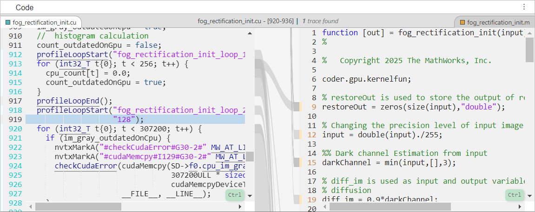The image size is (535, 212).
Task: Click the orange .m file tab icon
Action: coord(462,22)
